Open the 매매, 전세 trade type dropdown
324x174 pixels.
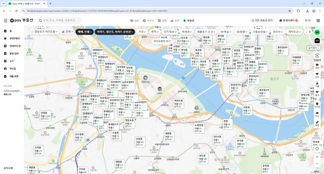pyautogui.click(x=85, y=32)
